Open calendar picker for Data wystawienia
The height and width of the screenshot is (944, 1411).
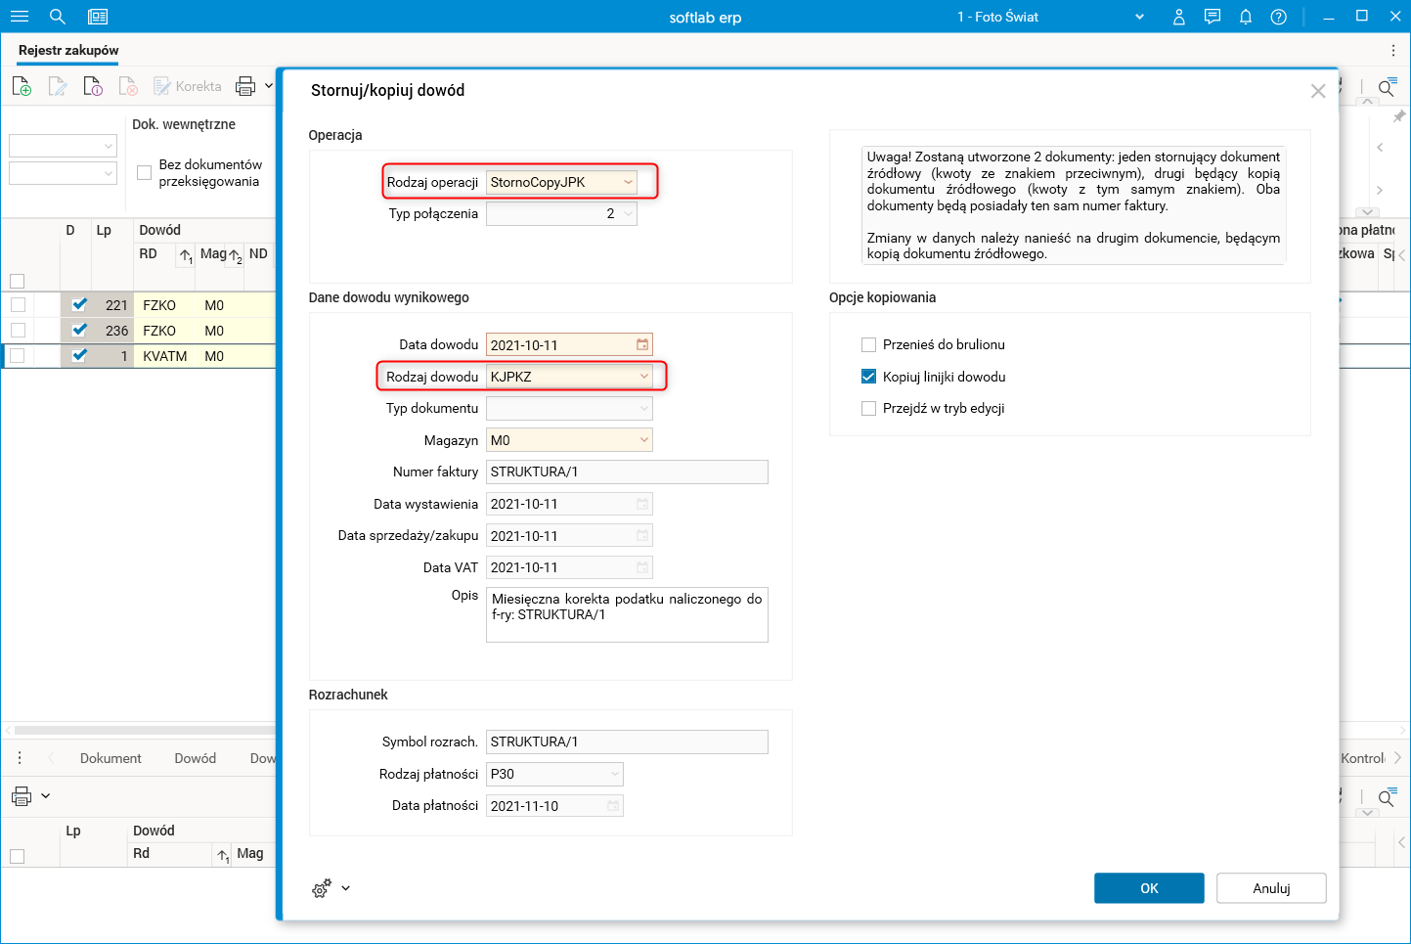pyautogui.click(x=642, y=504)
